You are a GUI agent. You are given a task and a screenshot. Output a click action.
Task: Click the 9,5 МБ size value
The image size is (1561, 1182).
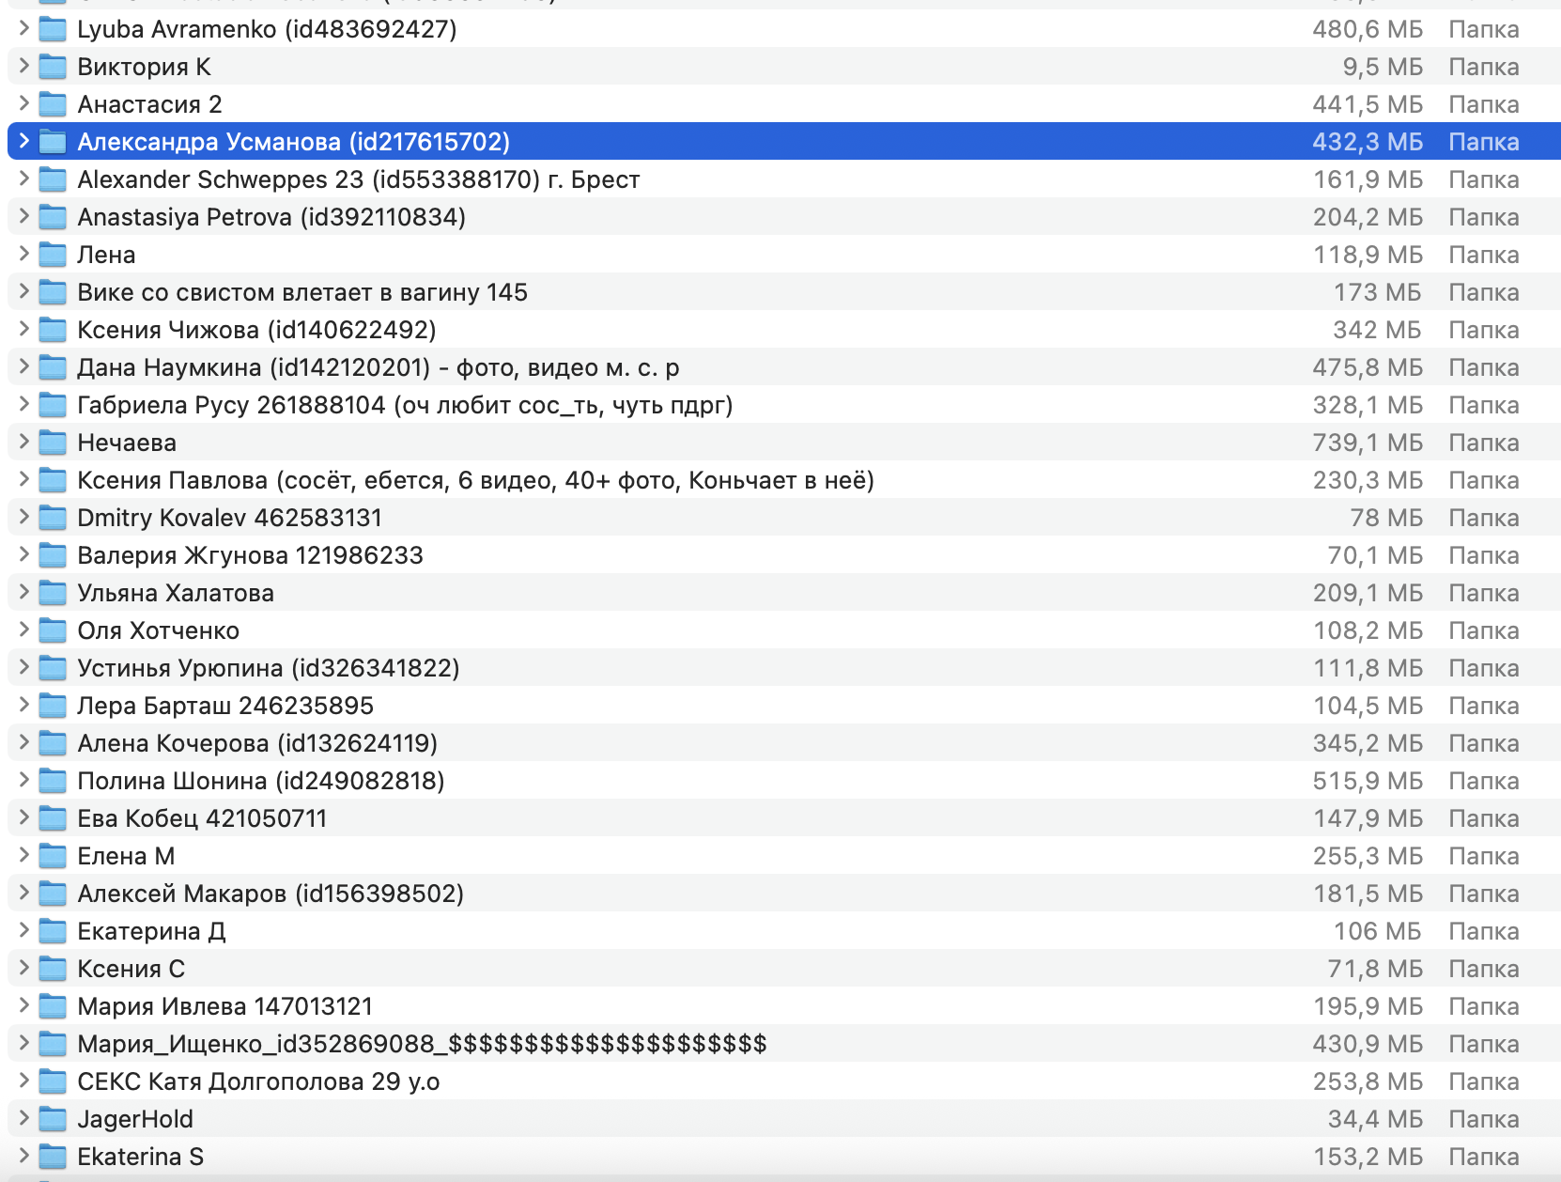coord(1383,67)
